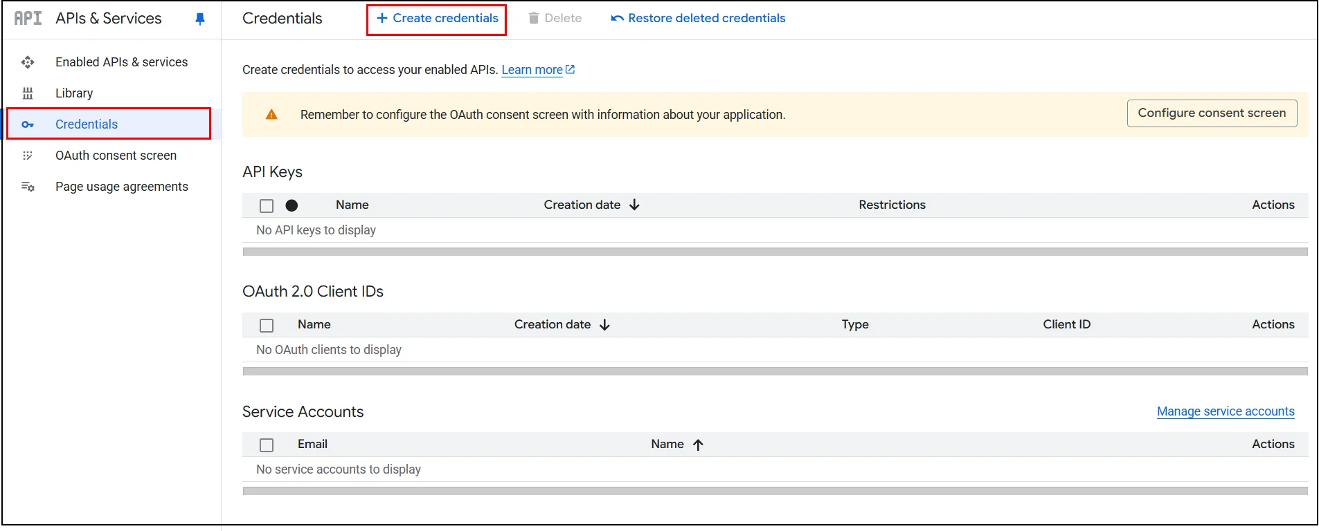
Task: Unpin APIs & Services with the pin icon
Action: 200,19
